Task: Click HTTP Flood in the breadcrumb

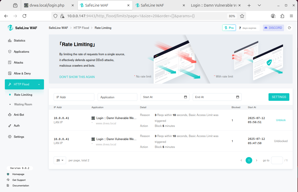Action: click(81, 28)
